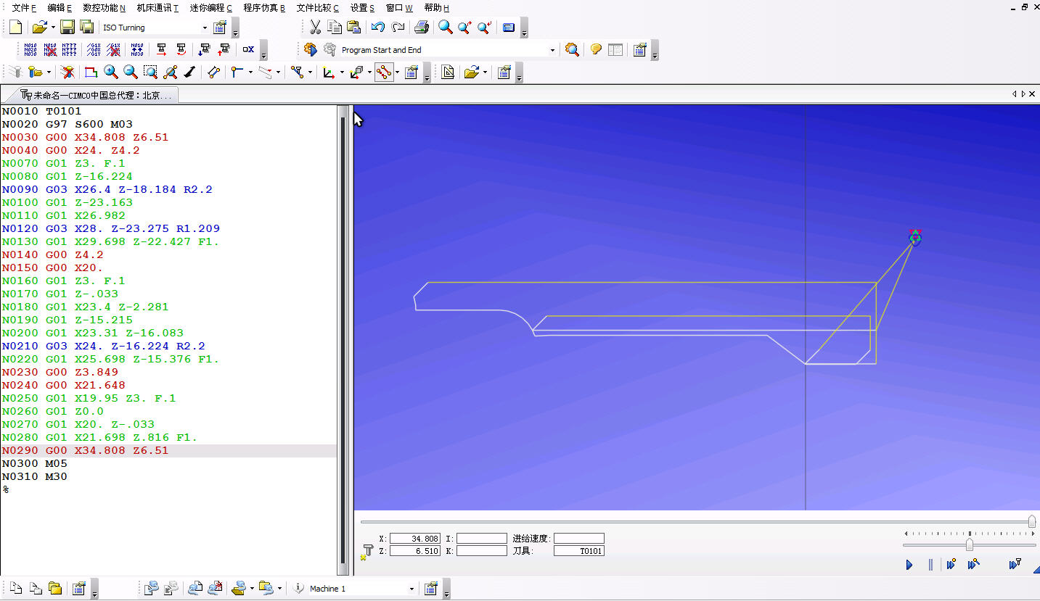Copy selection using the copy icon
Screen dimensions: 1040x601
pos(335,28)
